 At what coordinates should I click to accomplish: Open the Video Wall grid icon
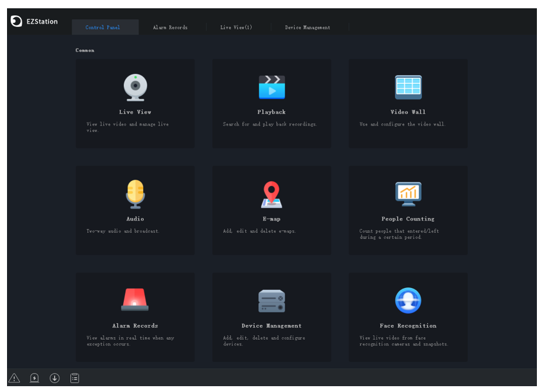click(x=408, y=87)
